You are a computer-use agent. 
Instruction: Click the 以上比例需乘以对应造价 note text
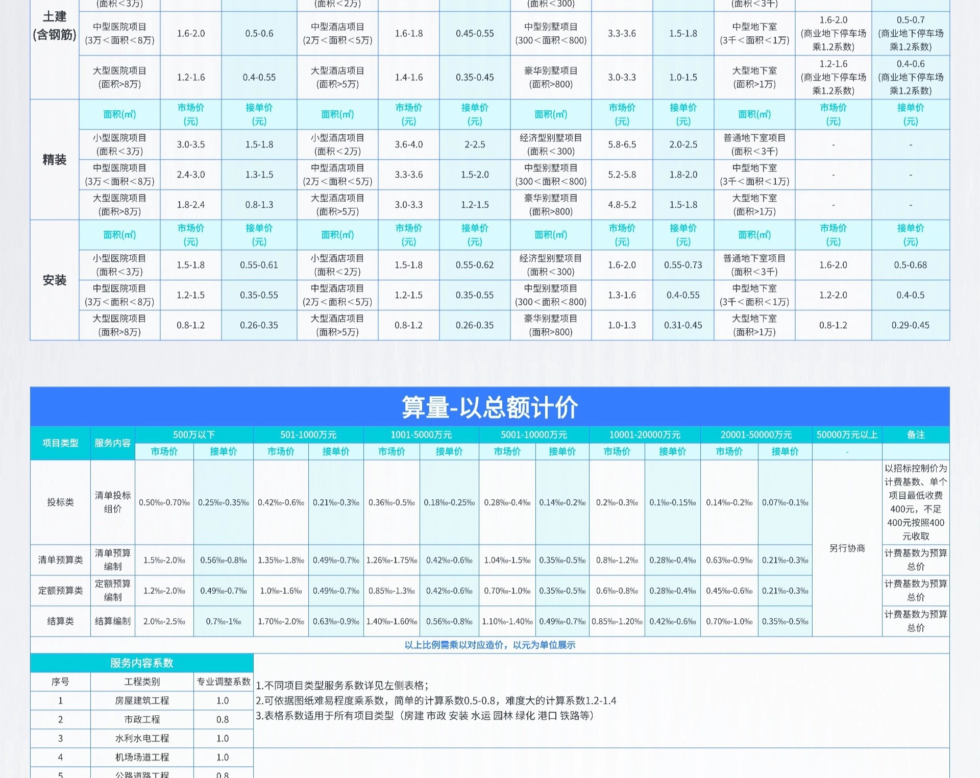pyautogui.click(x=489, y=645)
